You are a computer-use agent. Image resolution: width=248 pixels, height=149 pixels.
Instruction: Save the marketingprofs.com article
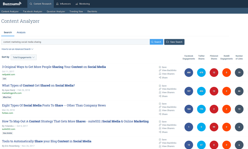click(x=163, y=86)
